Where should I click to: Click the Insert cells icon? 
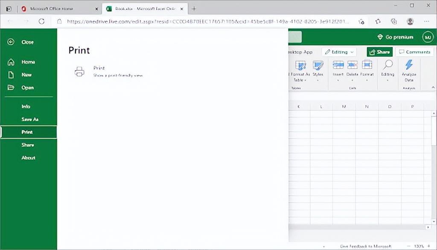338,65
